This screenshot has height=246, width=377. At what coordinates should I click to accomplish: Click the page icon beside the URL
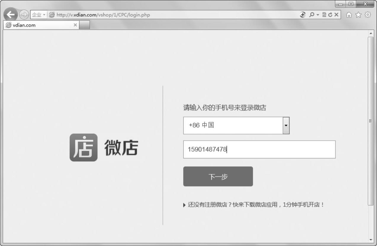(52, 15)
